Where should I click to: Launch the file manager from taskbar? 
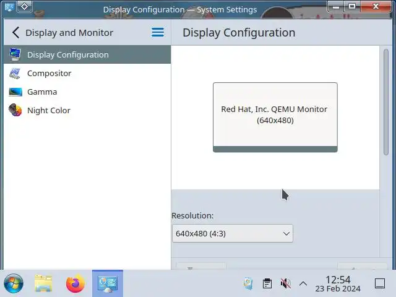point(43,283)
